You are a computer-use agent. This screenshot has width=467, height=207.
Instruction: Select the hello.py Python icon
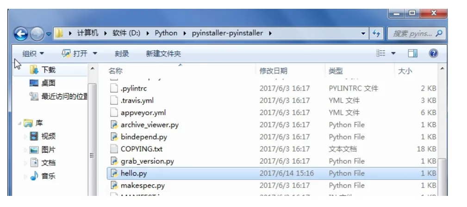pyautogui.click(x=114, y=173)
